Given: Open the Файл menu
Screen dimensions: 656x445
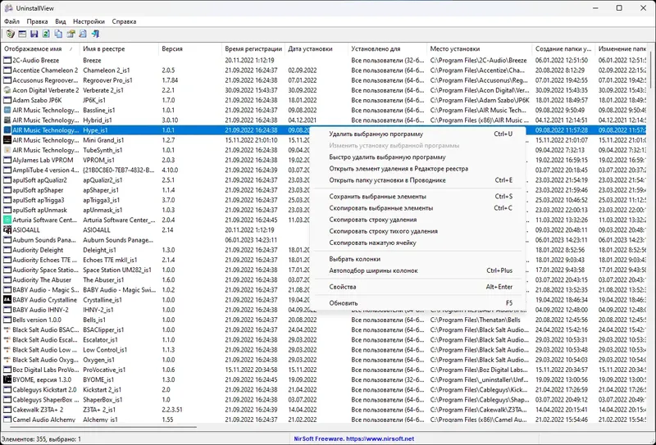Looking at the screenshot, I should click(x=11, y=21).
